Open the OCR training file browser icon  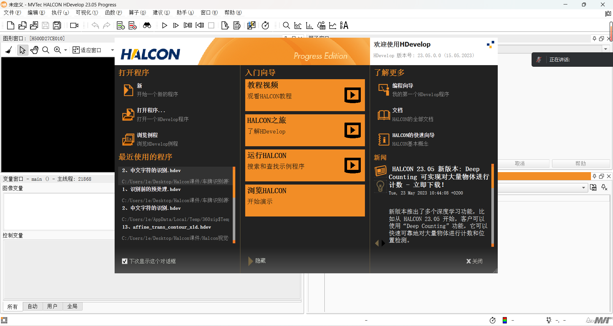coord(344,25)
